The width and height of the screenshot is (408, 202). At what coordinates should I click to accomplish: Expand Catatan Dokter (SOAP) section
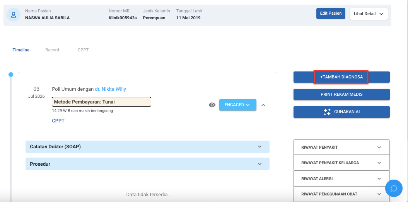coord(147,147)
